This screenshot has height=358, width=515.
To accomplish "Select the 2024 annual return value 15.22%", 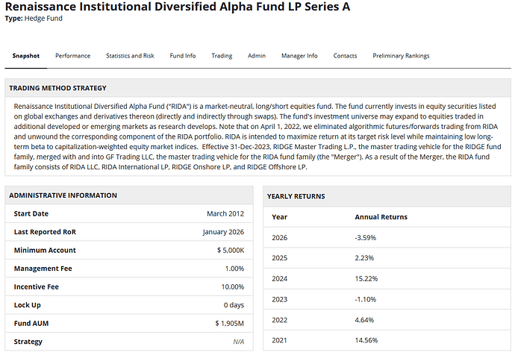I will (366, 279).
